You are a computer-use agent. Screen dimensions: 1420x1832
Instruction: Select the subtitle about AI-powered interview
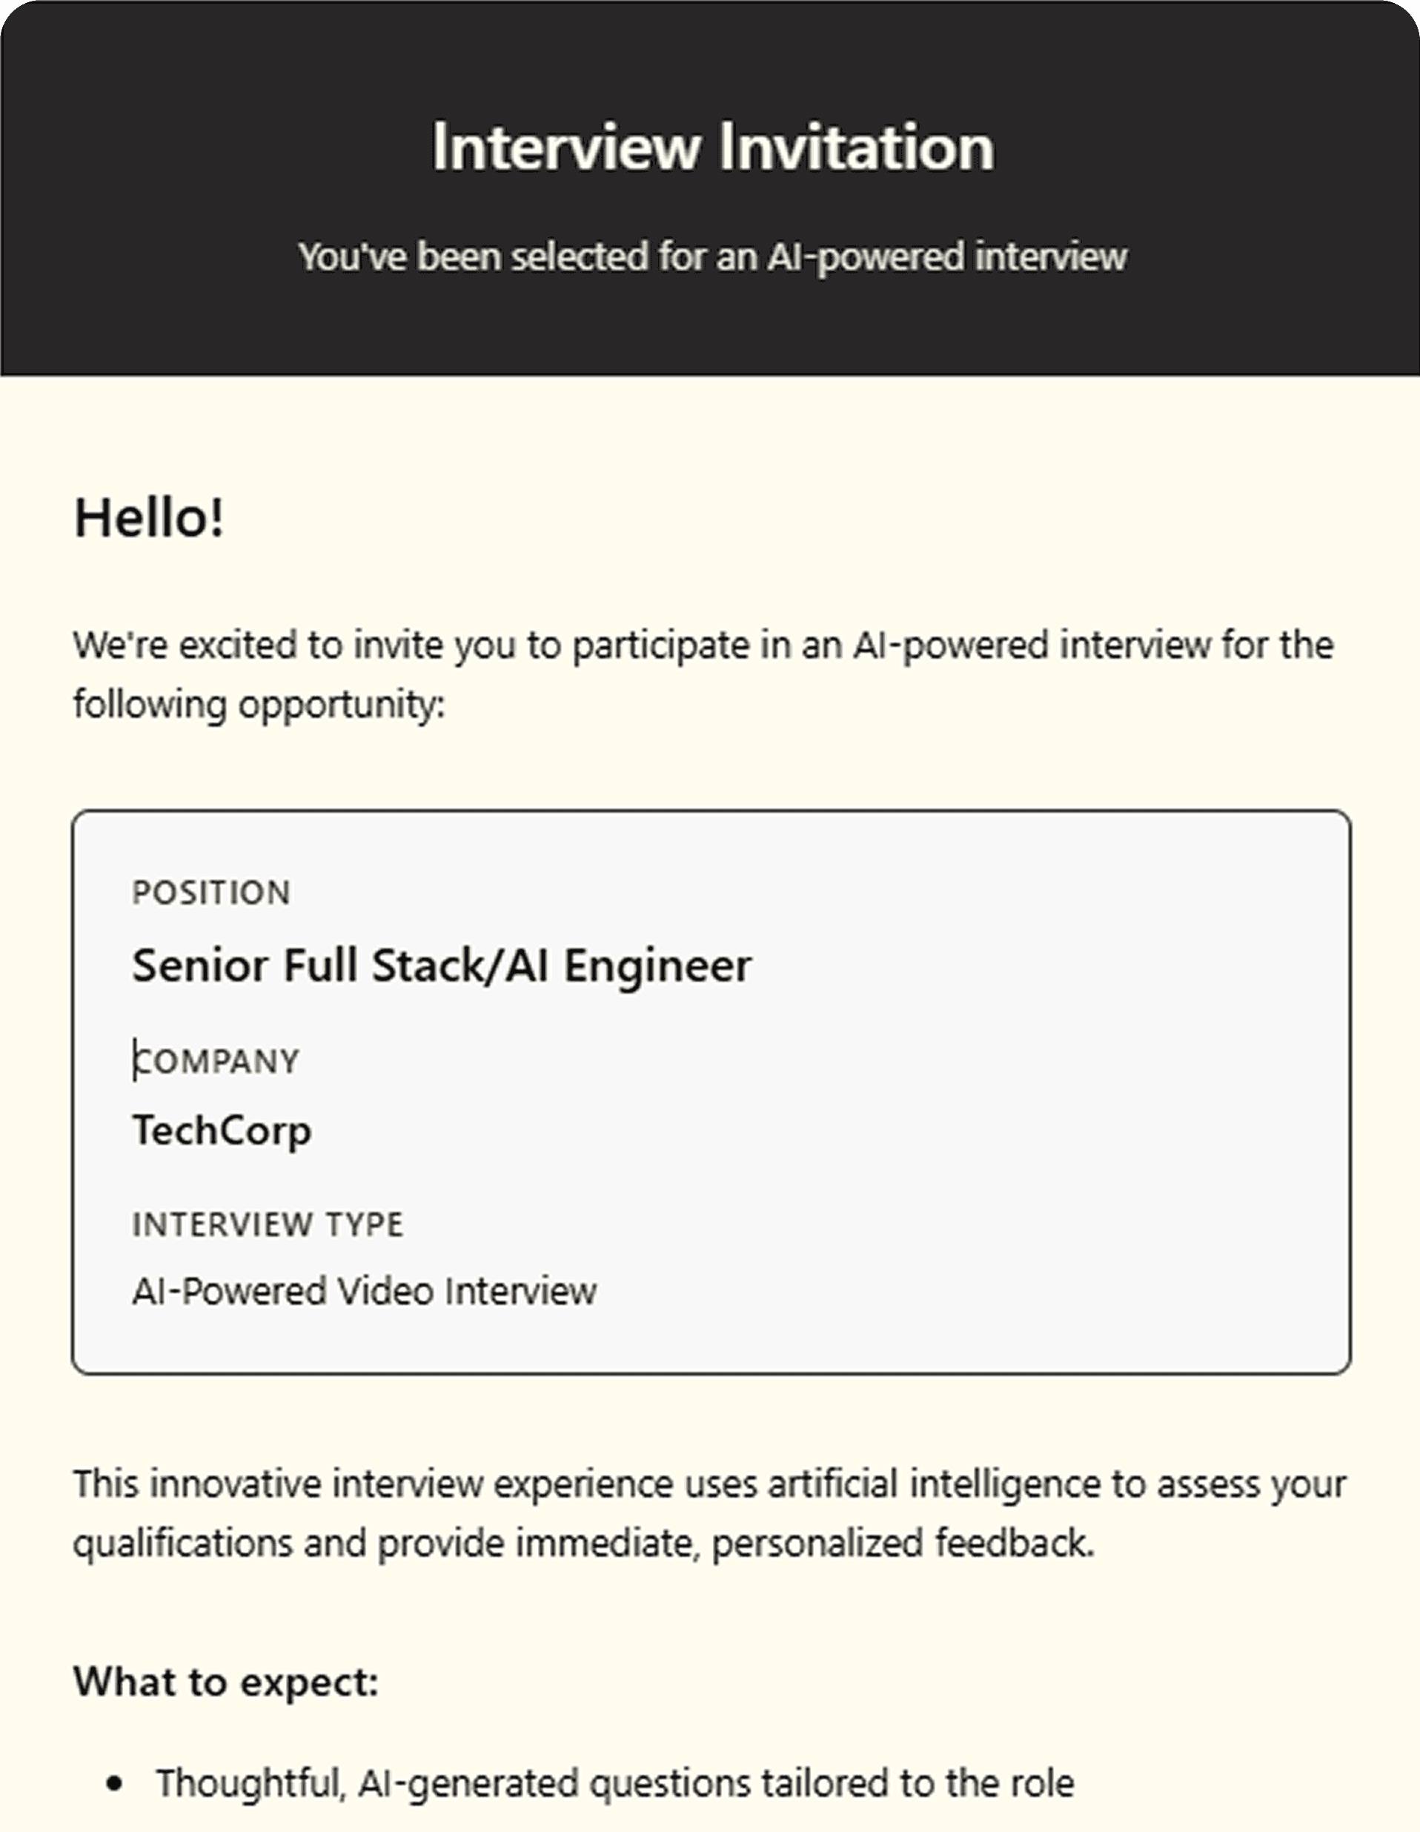(712, 256)
